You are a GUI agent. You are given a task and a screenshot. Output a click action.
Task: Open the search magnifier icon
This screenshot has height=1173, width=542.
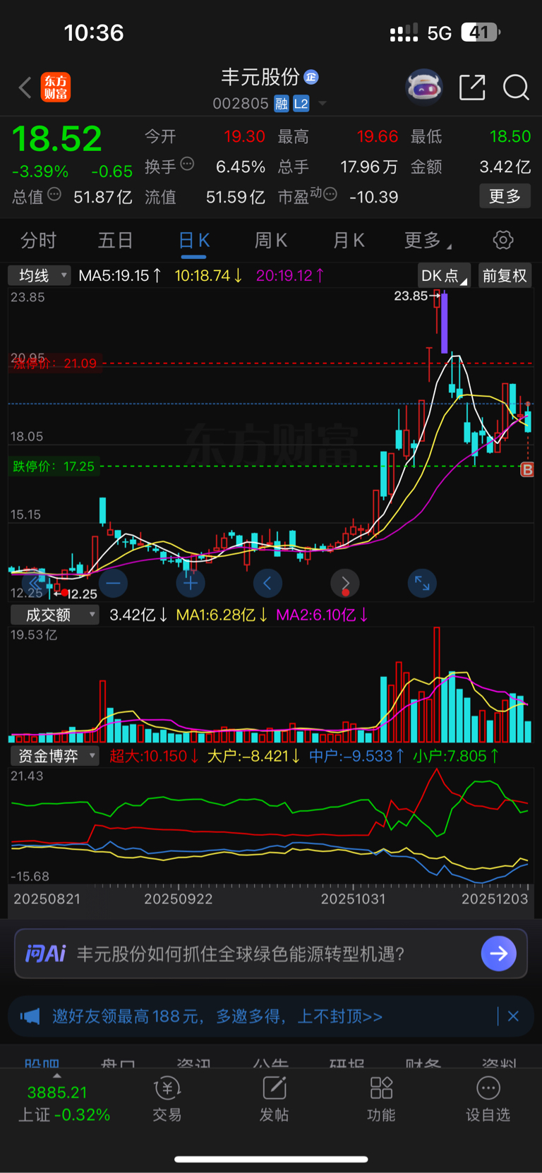tap(516, 88)
